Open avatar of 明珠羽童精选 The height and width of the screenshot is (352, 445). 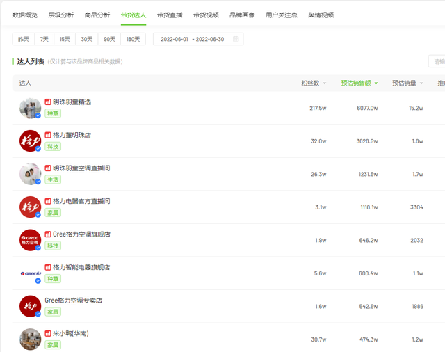click(x=30, y=108)
